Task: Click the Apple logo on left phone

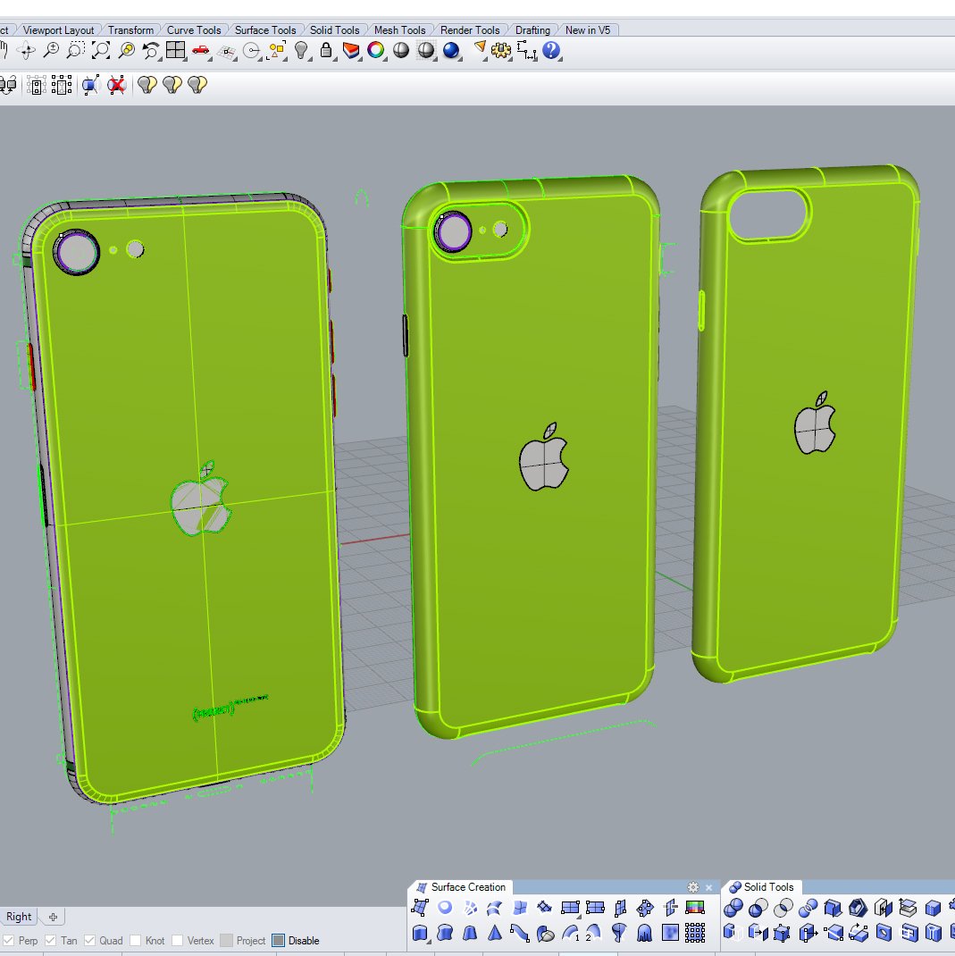Action: [x=201, y=499]
